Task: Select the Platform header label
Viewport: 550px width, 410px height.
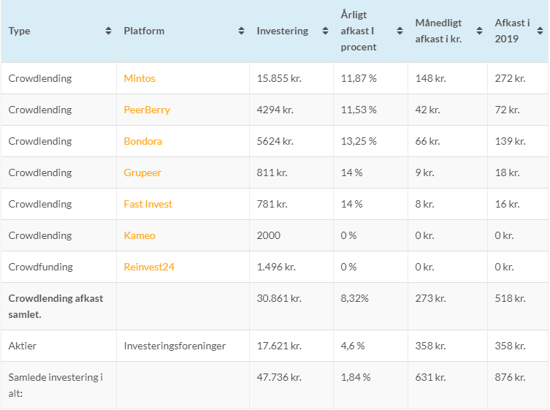Action: (144, 31)
